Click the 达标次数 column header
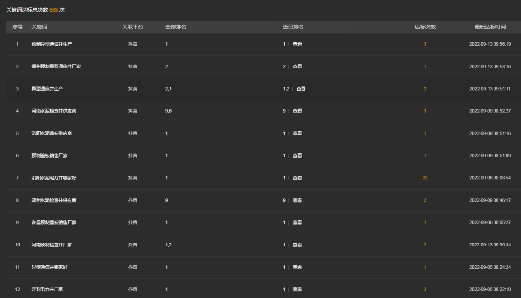 click(x=425, y=27)
